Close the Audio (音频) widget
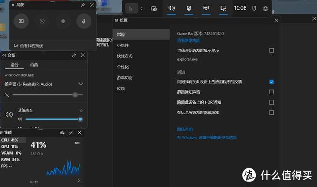Screen dimensions: 317x187 coord(83,55)
